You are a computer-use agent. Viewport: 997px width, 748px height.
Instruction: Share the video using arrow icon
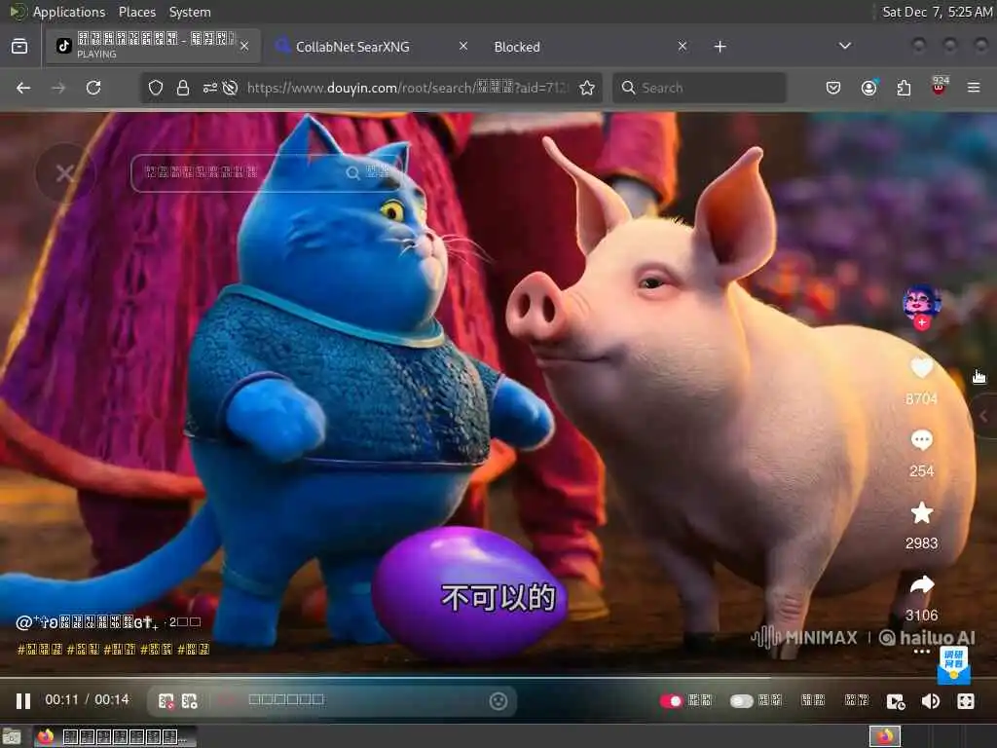point(921,584)
